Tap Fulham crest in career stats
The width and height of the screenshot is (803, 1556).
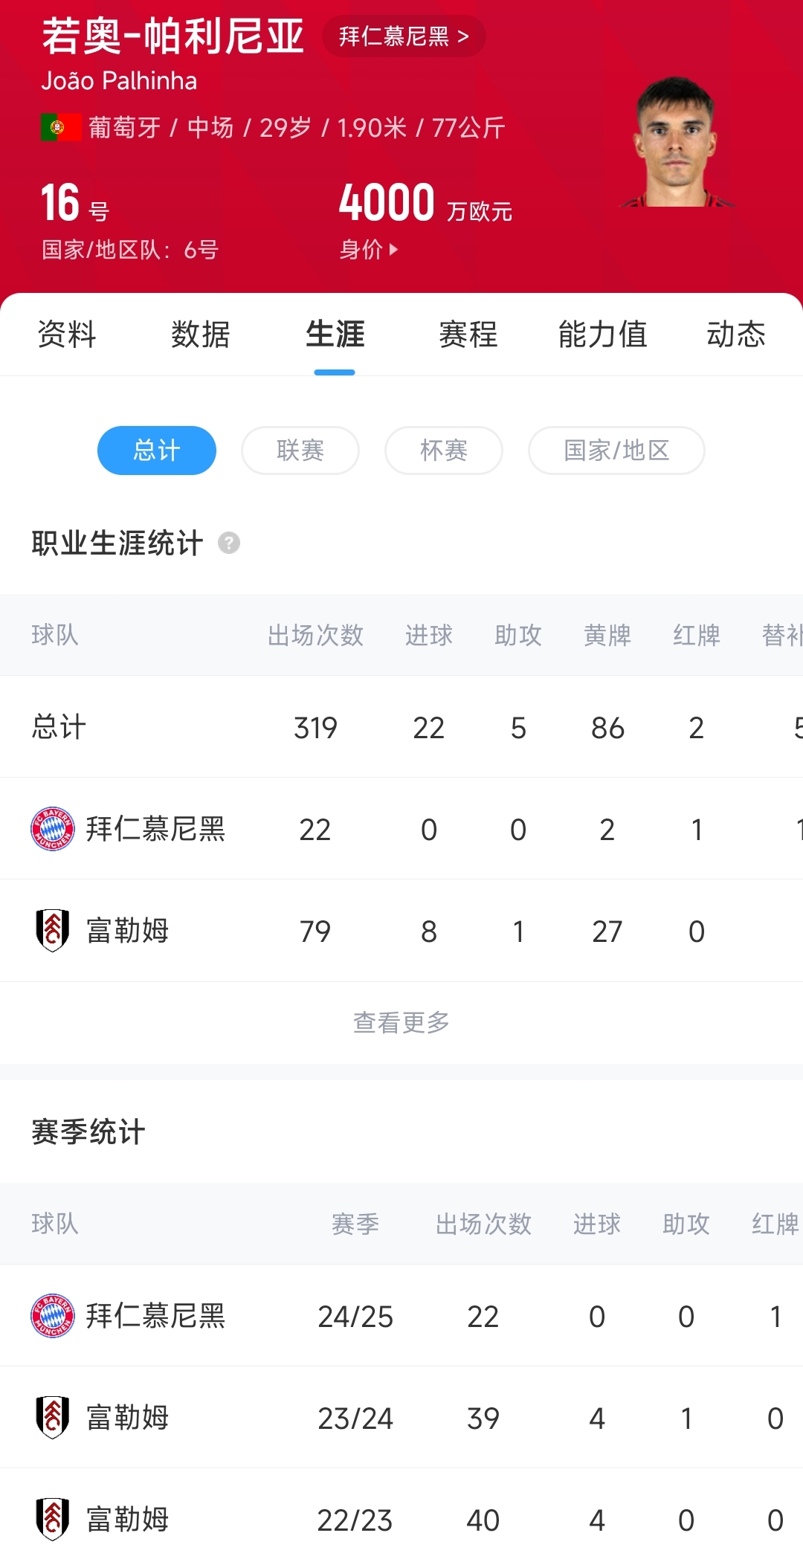[53, 931]
